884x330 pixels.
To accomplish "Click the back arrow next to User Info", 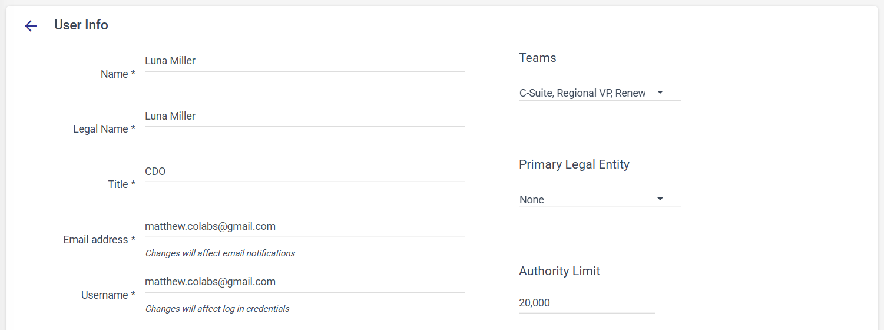I will (x=31, y=25).
